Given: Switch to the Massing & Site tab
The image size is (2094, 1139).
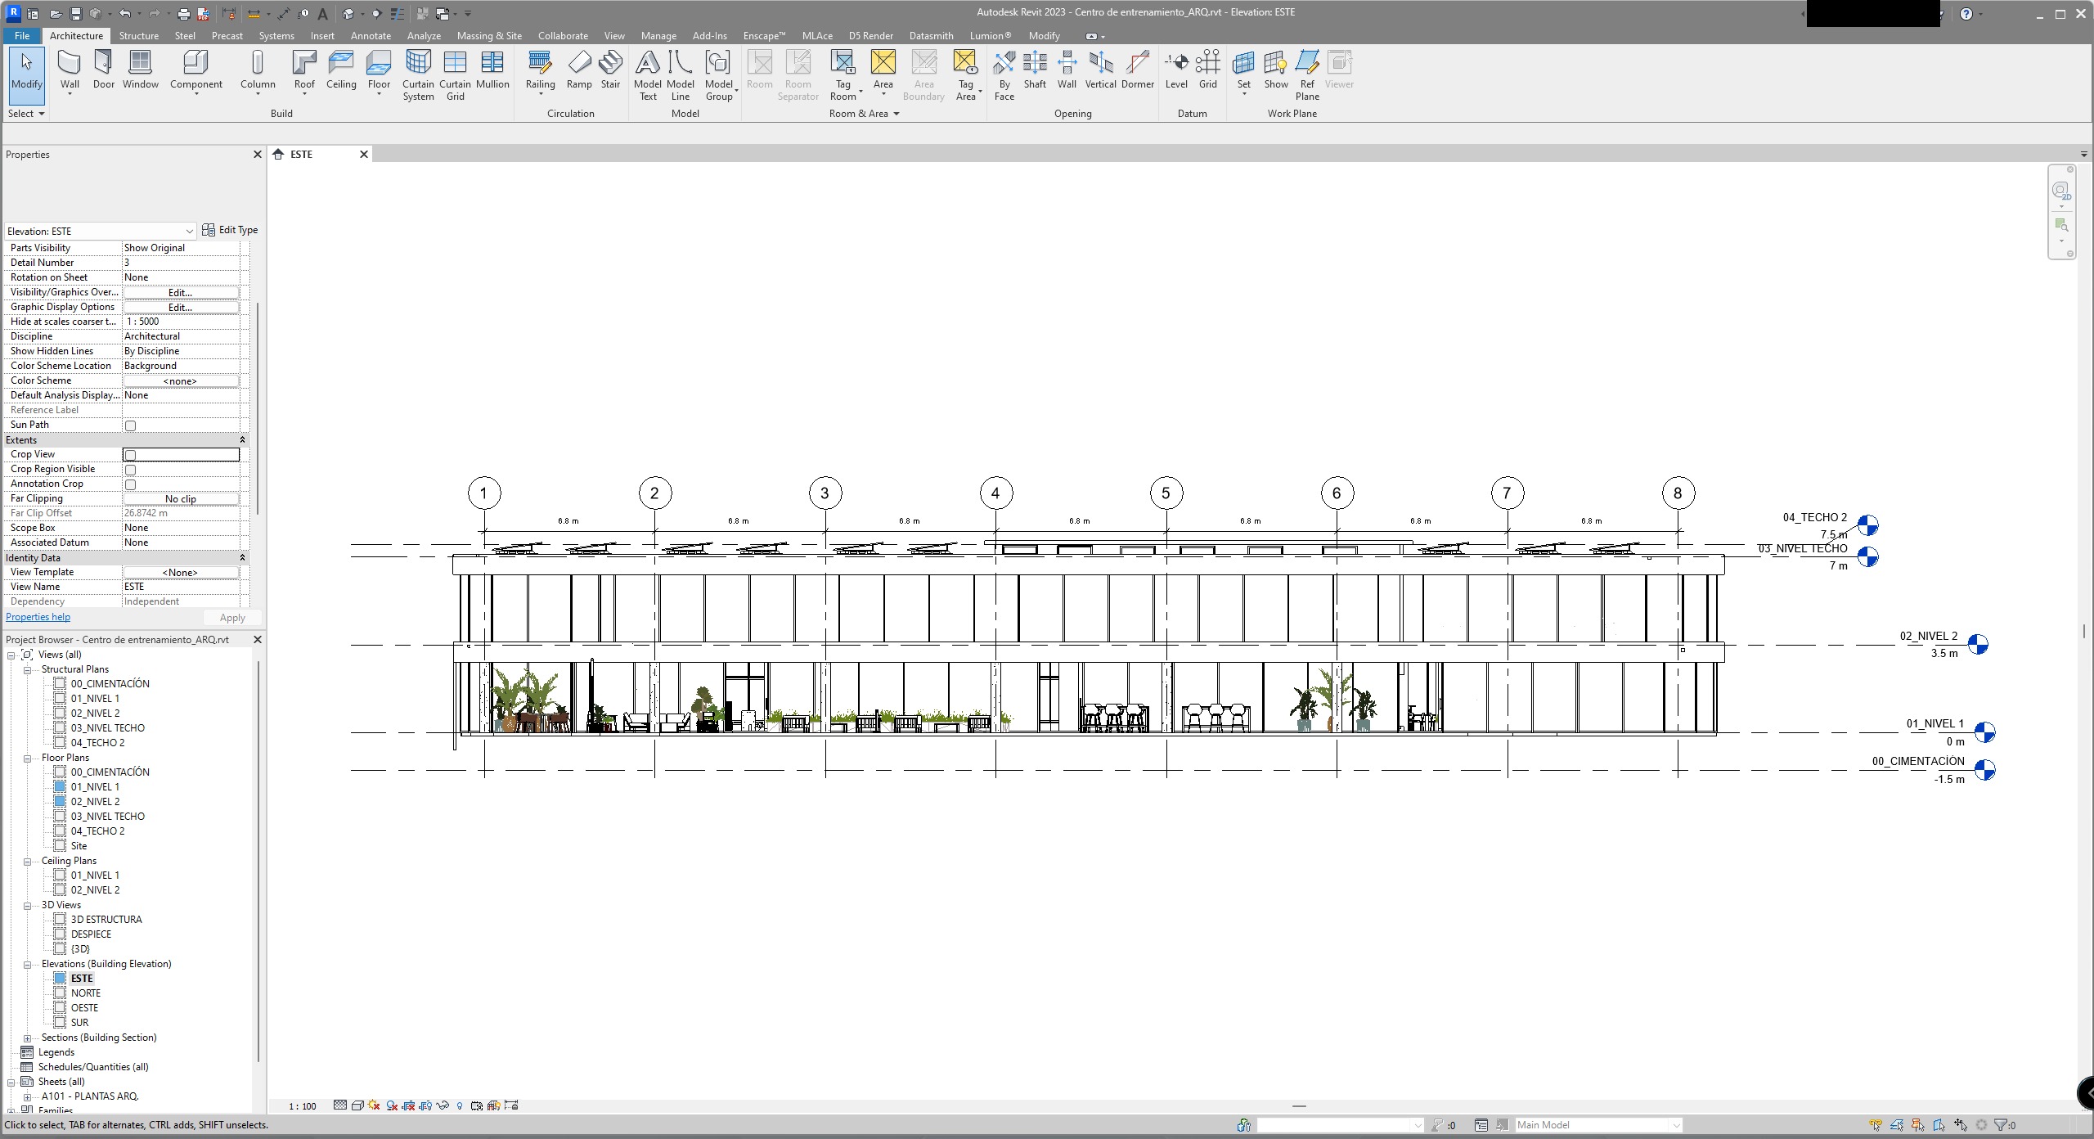Looking at the screenshot, I should pos(489,36).
